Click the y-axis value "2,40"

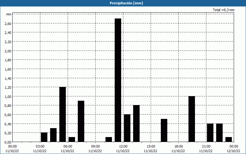[x=8, y=33]
